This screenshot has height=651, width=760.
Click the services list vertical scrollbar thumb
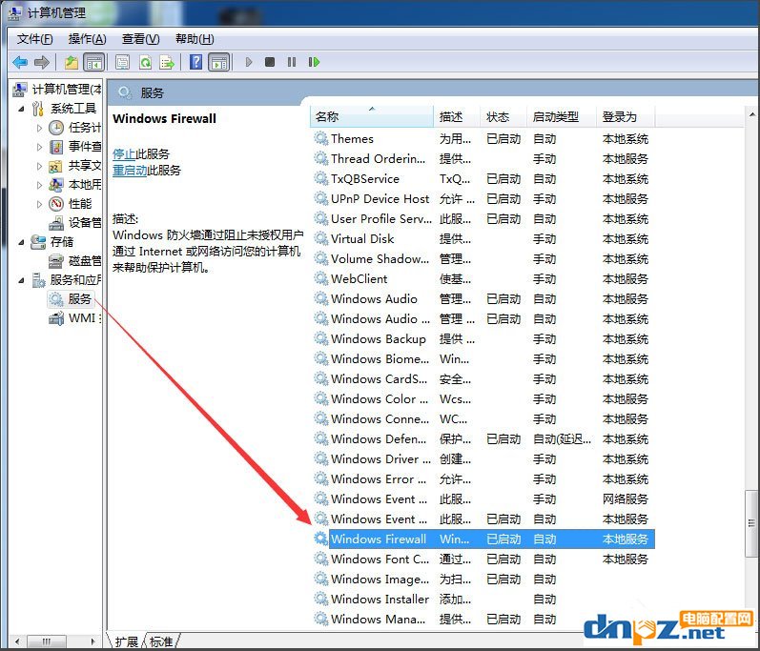pyautogui.click(x=751, y=523)
